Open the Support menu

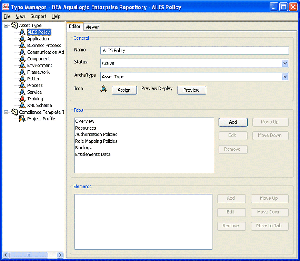click(38, 16)
